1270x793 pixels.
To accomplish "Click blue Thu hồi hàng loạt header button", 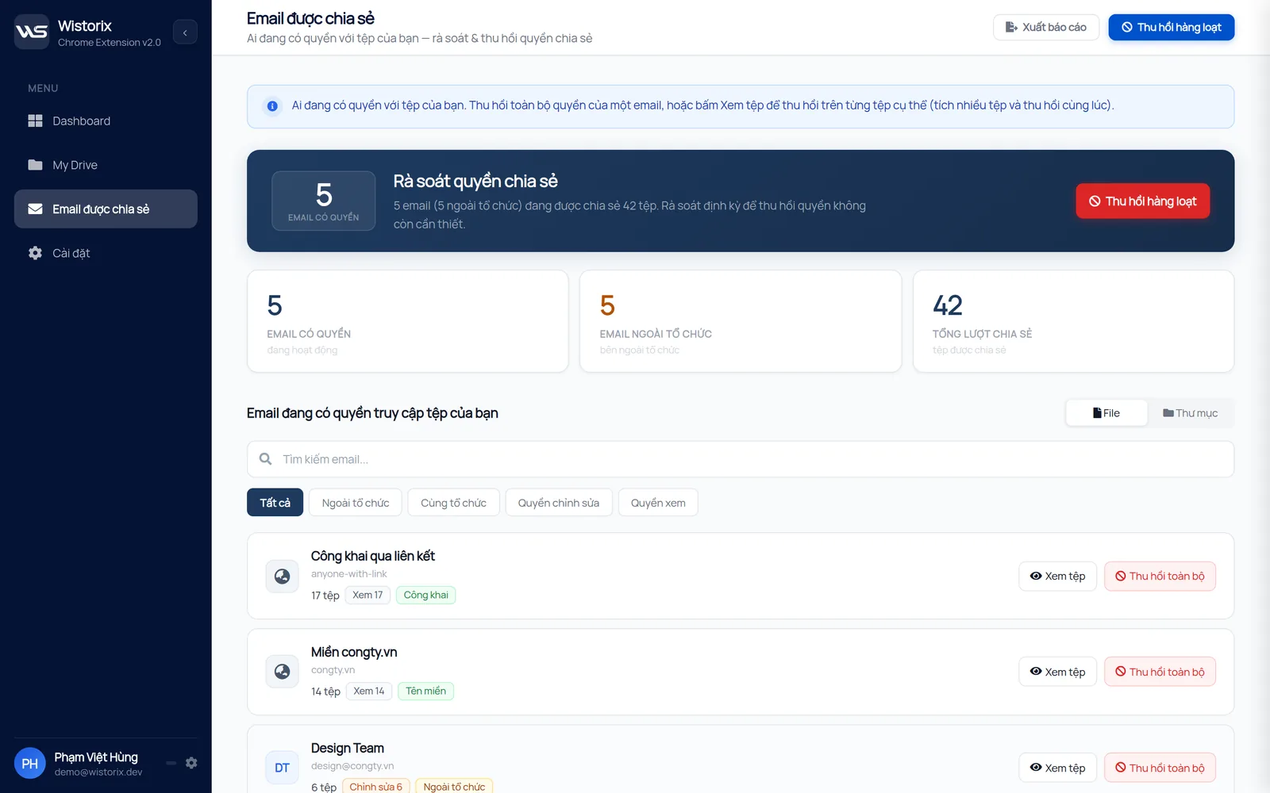I will (x=1171, y=27).
